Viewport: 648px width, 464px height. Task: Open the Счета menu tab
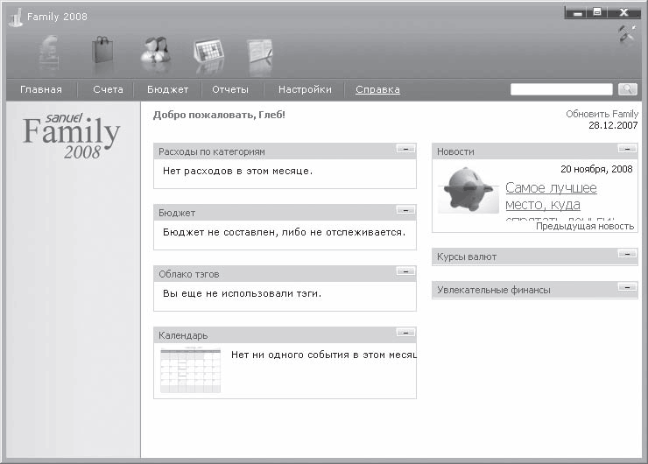click(108, 89)
